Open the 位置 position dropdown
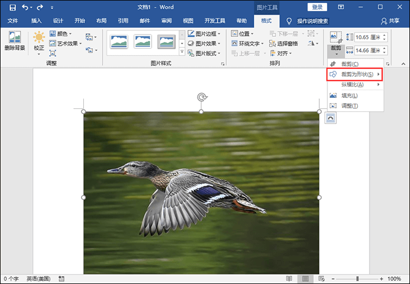 point(242,34)
